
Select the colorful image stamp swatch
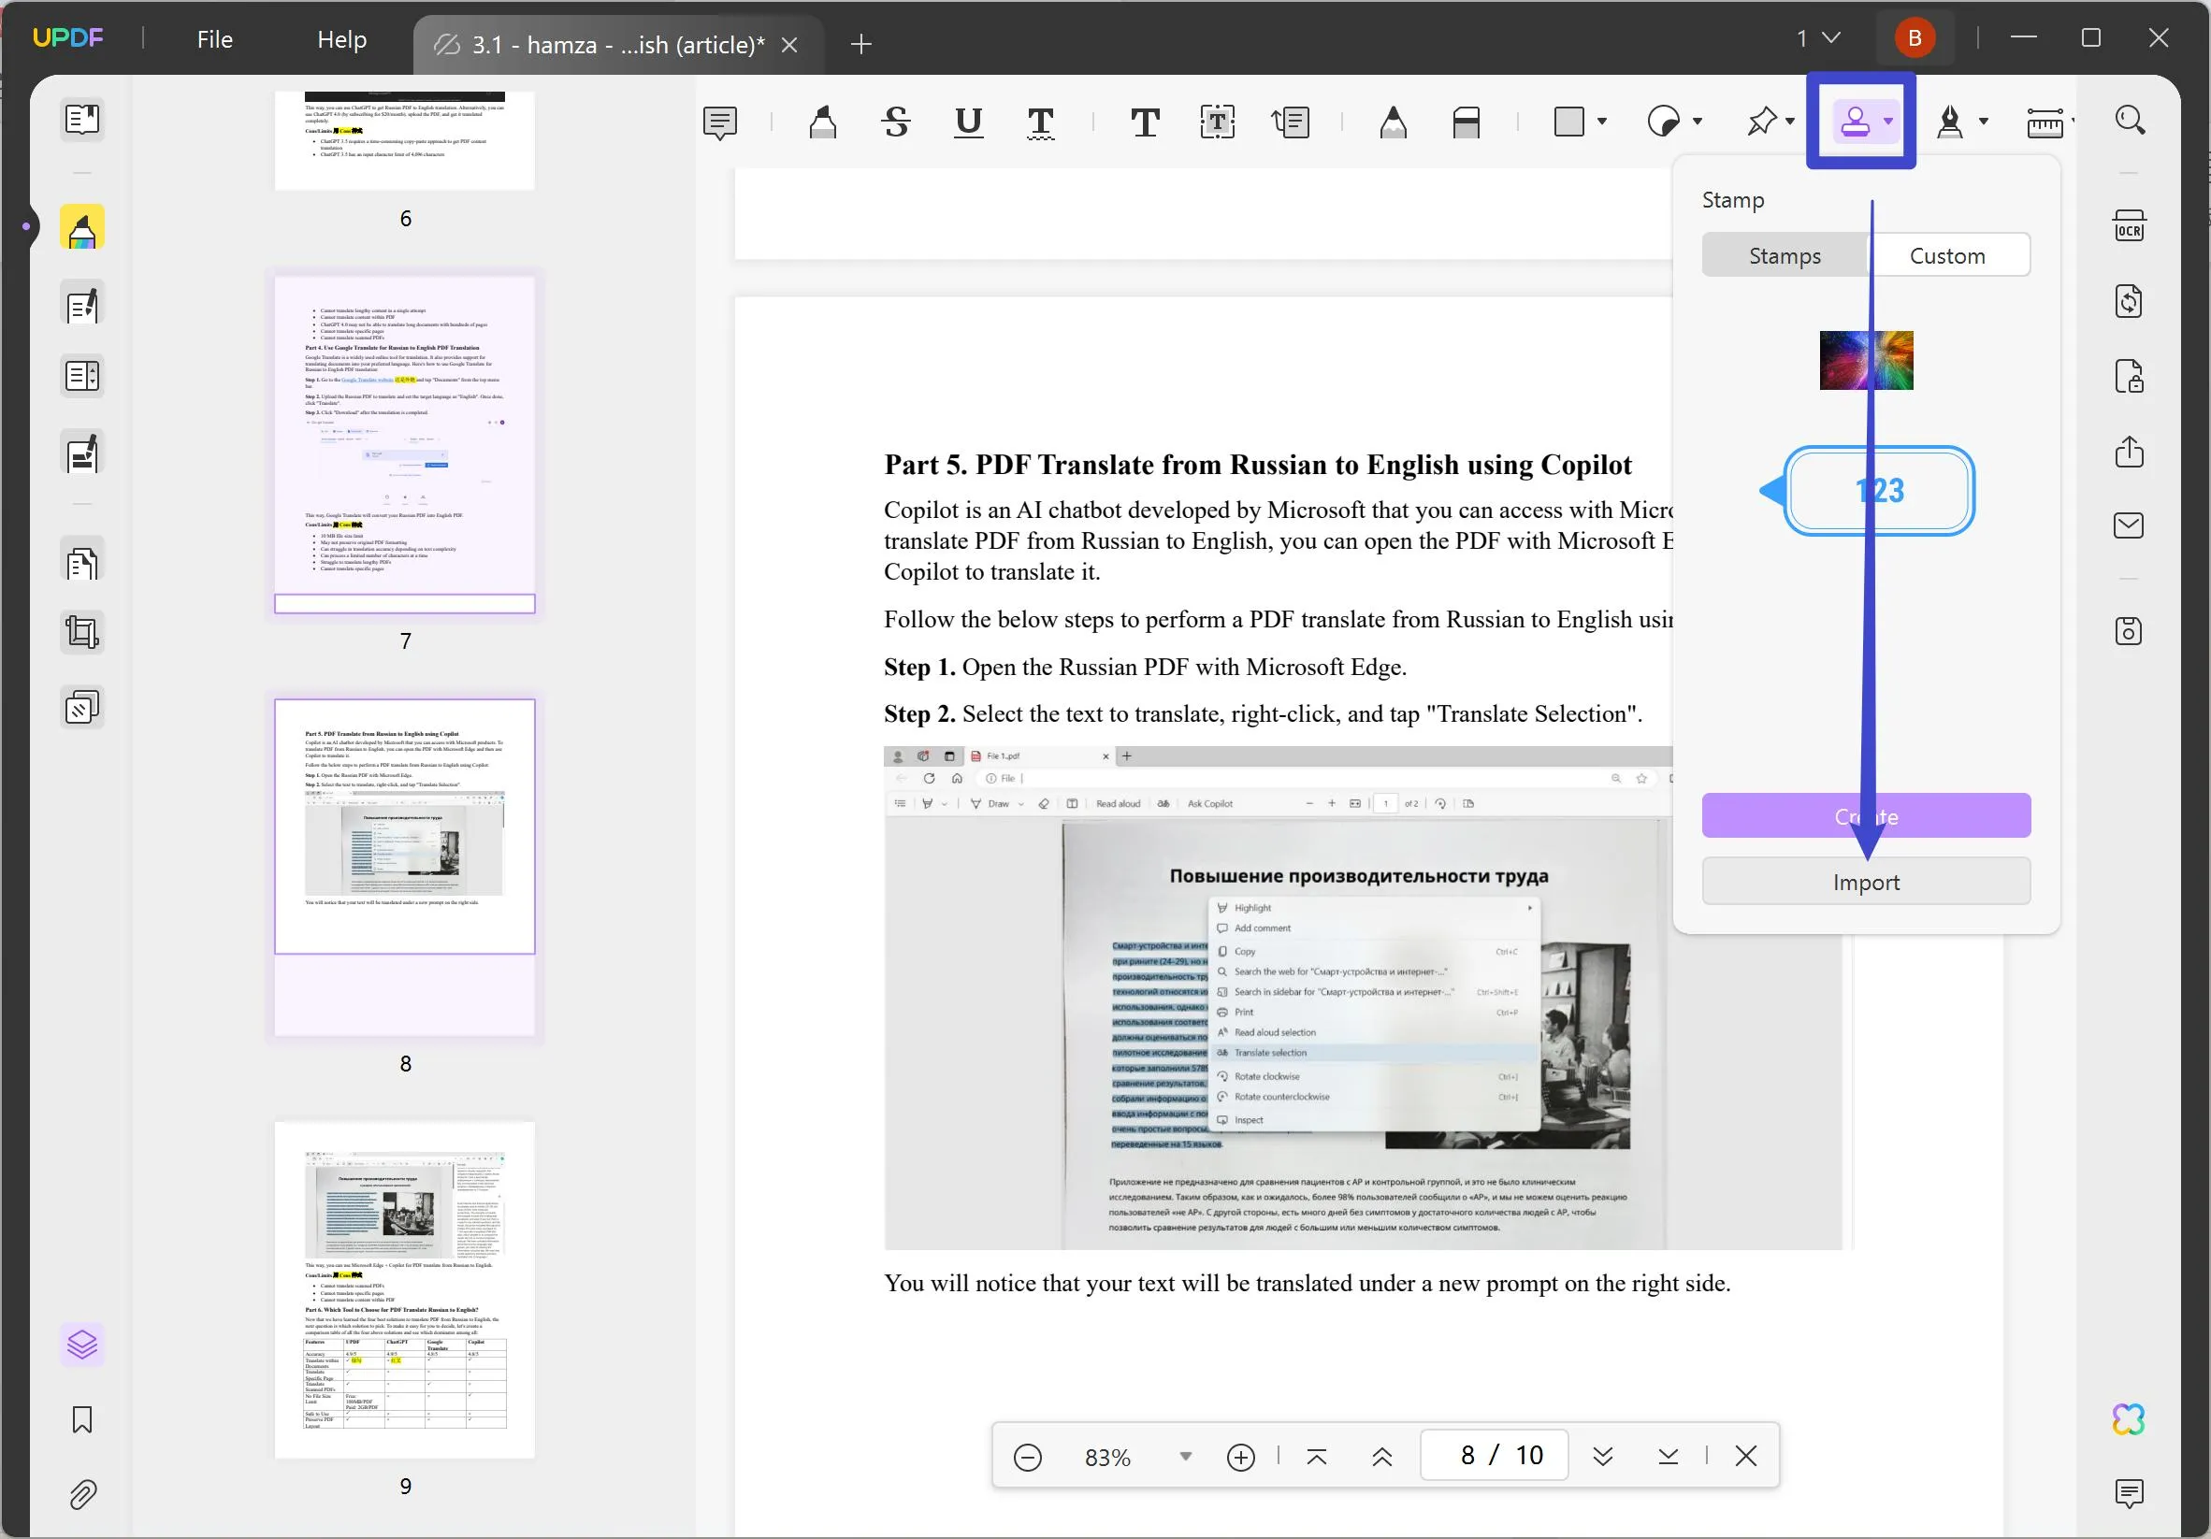[x=1867, y=358]
